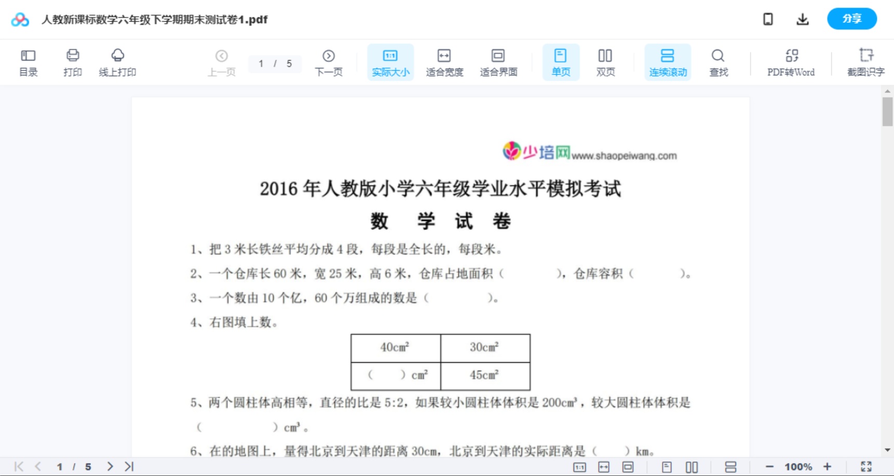Download the PDF file

[803, 19]
